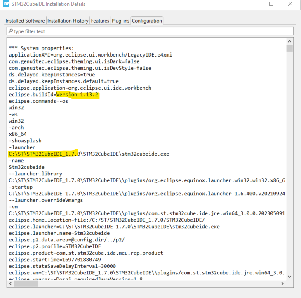Viewport: 301px width, 298px height.
Task: Click the '-ws' line
Action: [13, 114]
